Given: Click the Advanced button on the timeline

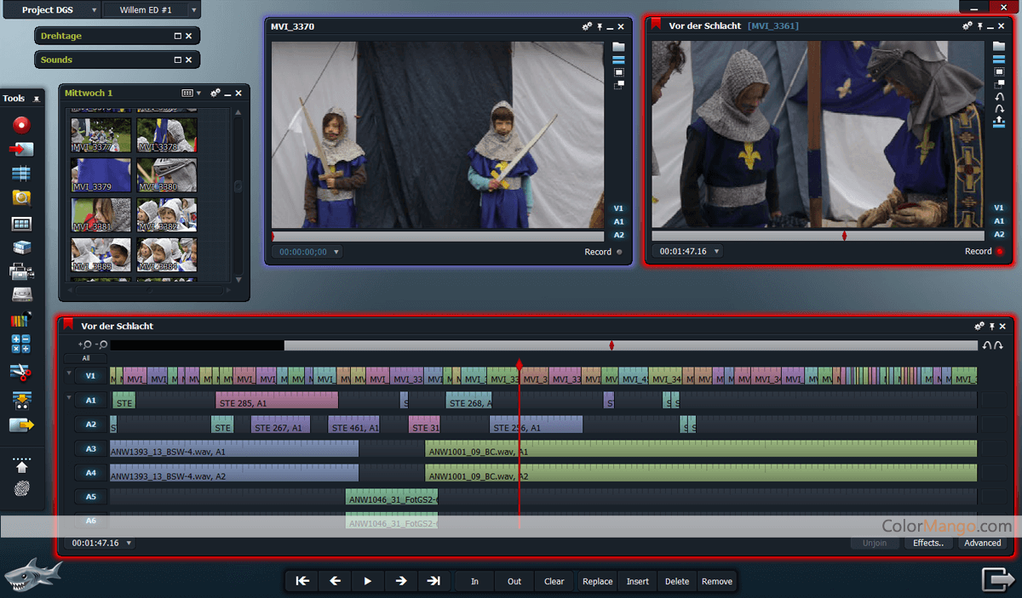Looking at the screenshot, I should tap(981, 543).
